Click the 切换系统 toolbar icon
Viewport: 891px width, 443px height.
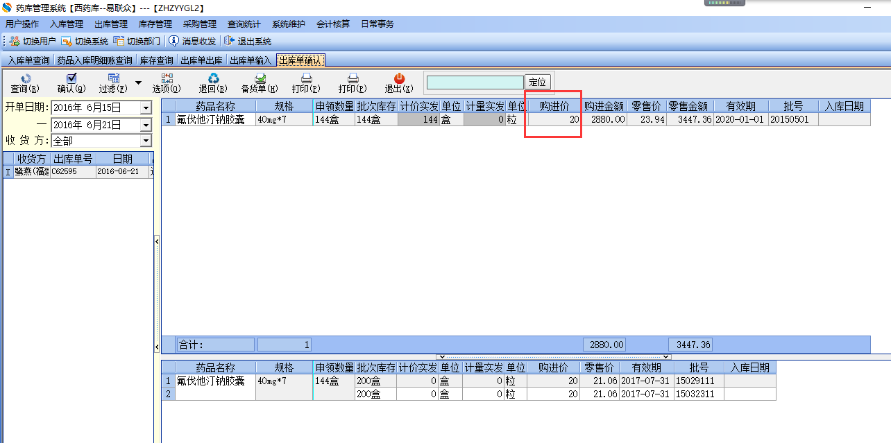coord(67,42)
